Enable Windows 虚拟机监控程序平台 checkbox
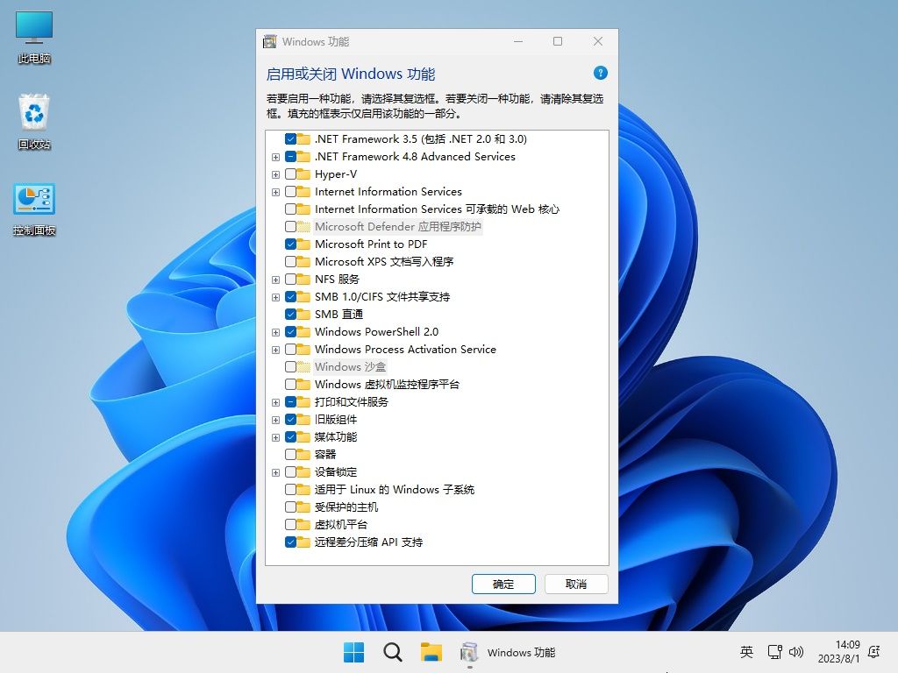Image resolution: width=898 pixels, height=673 pixels. (x=290, y=384)
